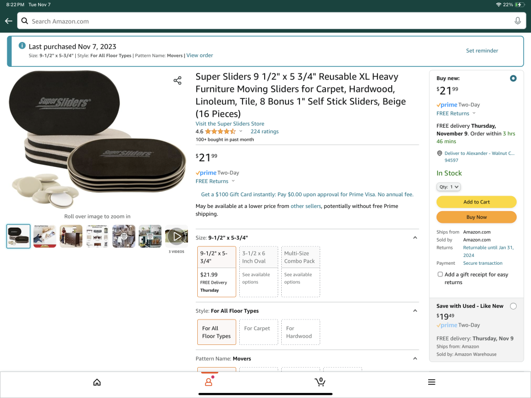Select the Buy new radio button
This screenshot has height=398, width=531.
tap(513, 78)
